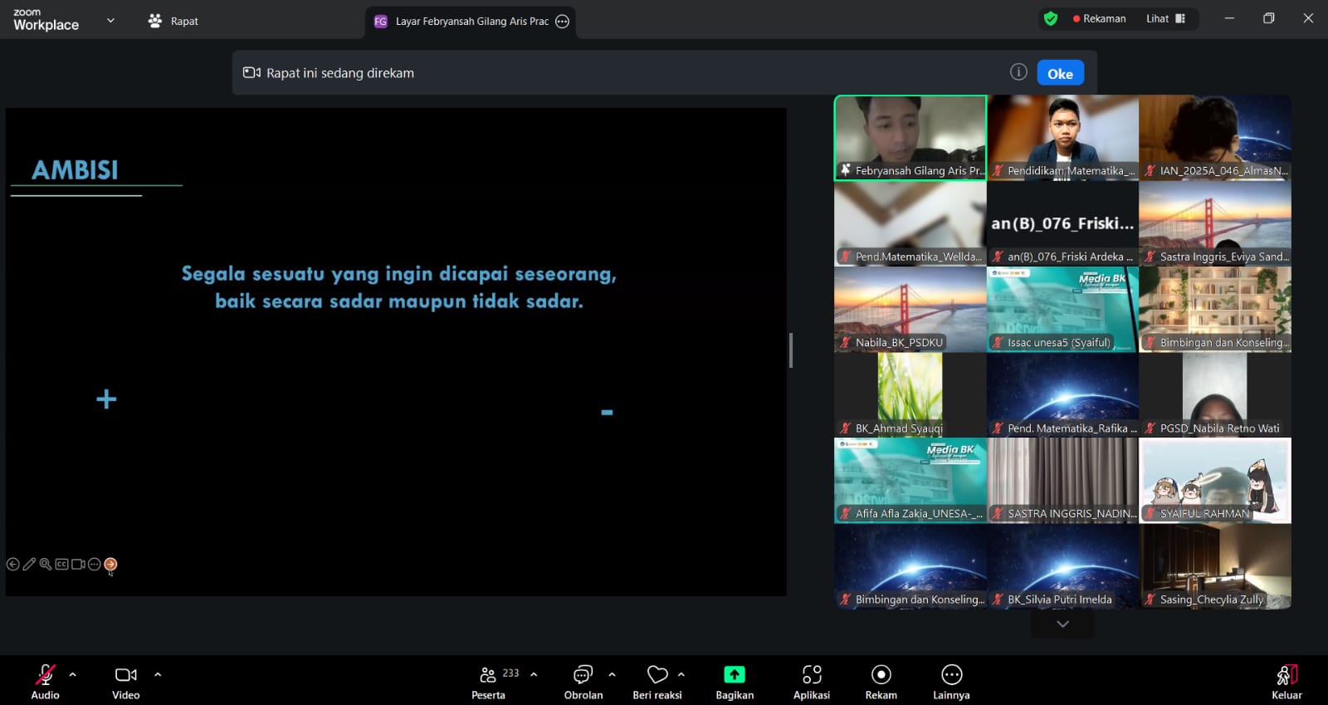
Task: Open the Zoom Workplace dropdown chevron
Action: click(110, 21)
